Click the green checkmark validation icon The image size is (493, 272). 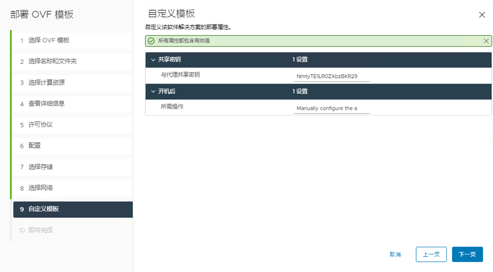[151, 41]
